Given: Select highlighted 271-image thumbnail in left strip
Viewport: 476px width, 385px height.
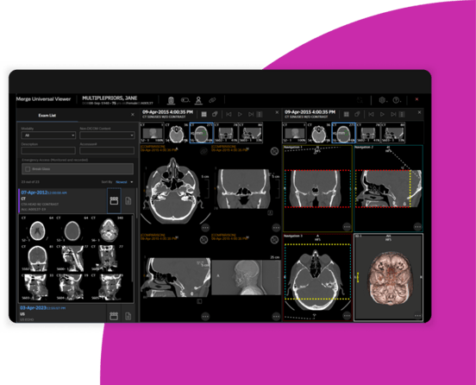Looking at the screenshot, I should [201, 133].
